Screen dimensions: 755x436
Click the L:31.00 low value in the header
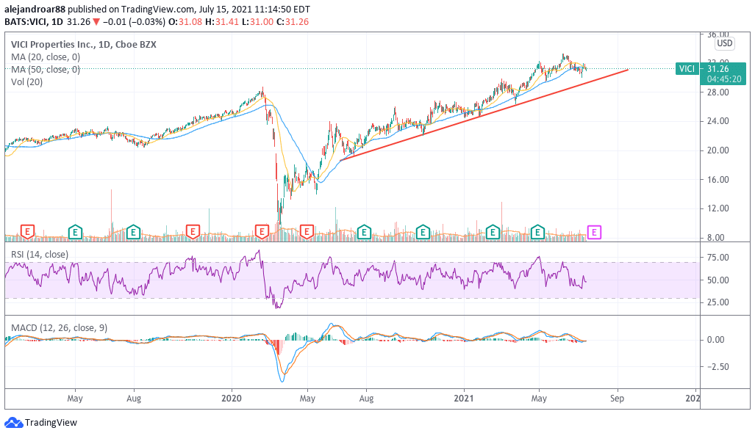coord(257,21)
